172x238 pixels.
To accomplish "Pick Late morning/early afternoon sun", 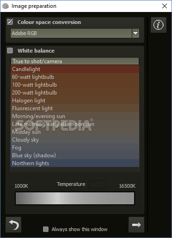I will (75, 124).
